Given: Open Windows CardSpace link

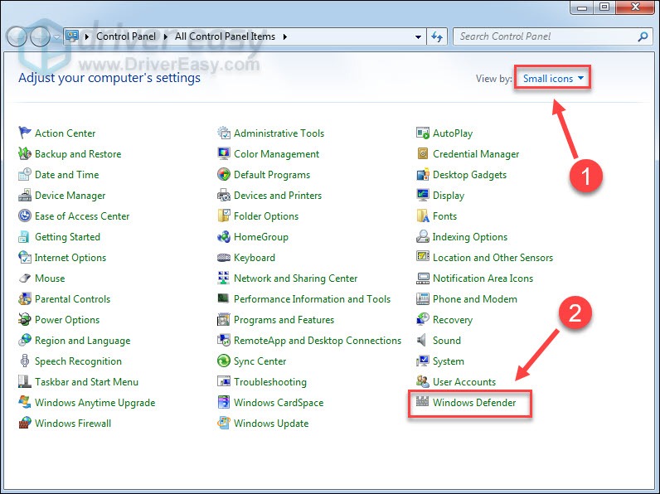Looking at the screenshot, I should tap(279, 403).
